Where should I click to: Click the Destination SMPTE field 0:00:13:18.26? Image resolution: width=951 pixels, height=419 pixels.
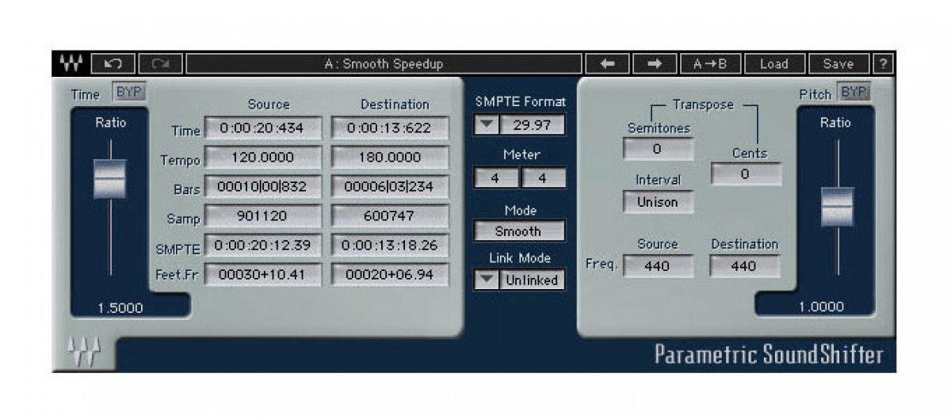[390, 246]
